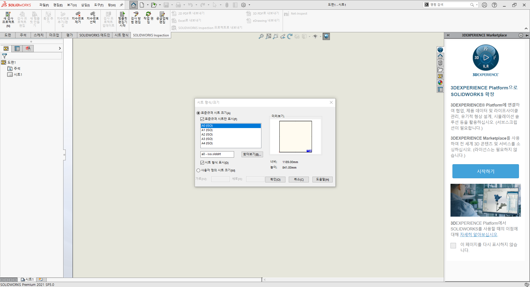Click the 시작하기 button in 3DEXPERIENCE pane
The image size is (530, 287).
486,171
